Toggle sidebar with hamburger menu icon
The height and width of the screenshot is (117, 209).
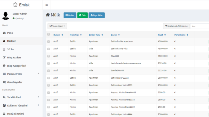click(47, 5)
